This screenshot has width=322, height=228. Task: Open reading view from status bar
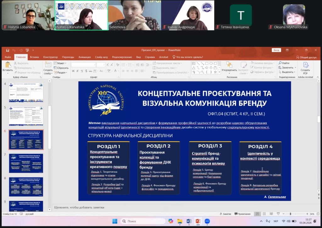pos(271,214)
